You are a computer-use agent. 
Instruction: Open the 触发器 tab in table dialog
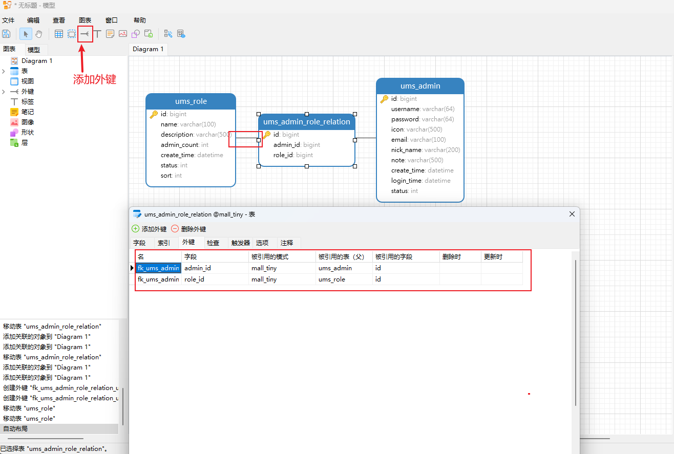click(241, 243)
